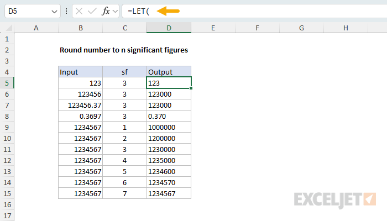Image resolution: width=387 pixels, height=221 pixels.
Task: Select output cell 123000 in row 7
Action: 169,106
